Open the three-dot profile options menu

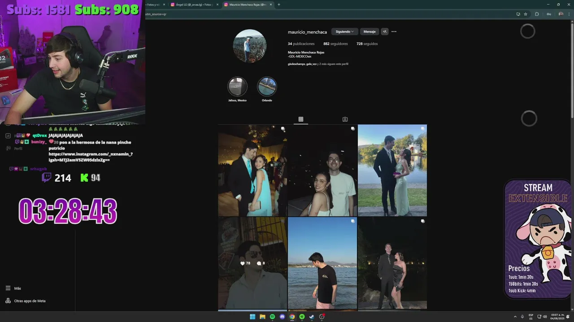(x=394, y=32)
